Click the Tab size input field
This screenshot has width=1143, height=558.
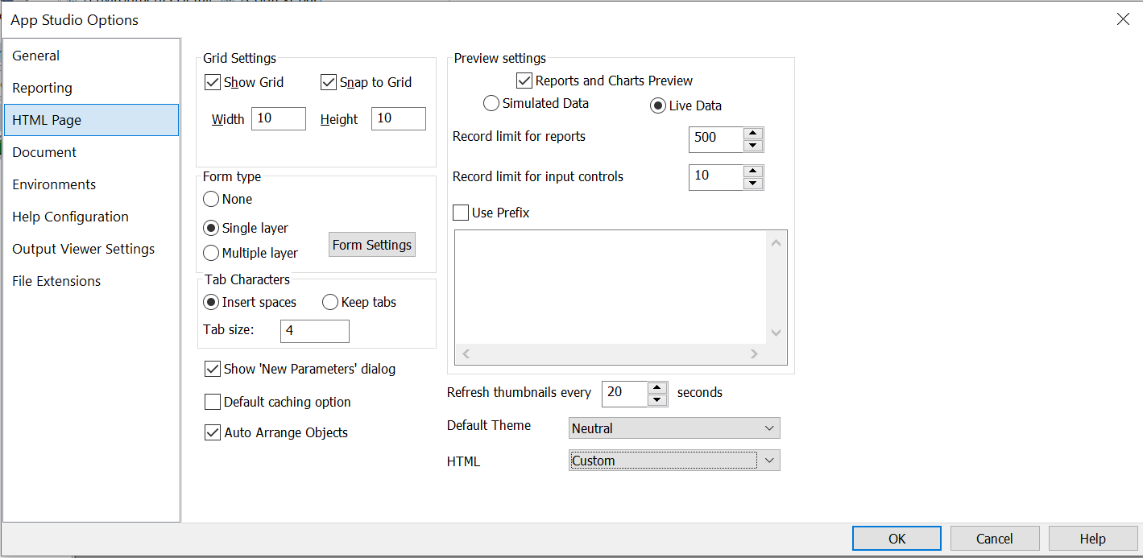pos(314,330)
